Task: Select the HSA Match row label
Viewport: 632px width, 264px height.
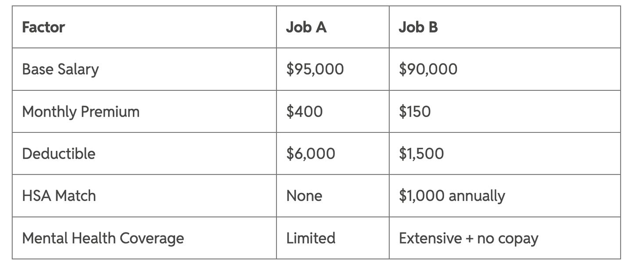Action: 59,196
